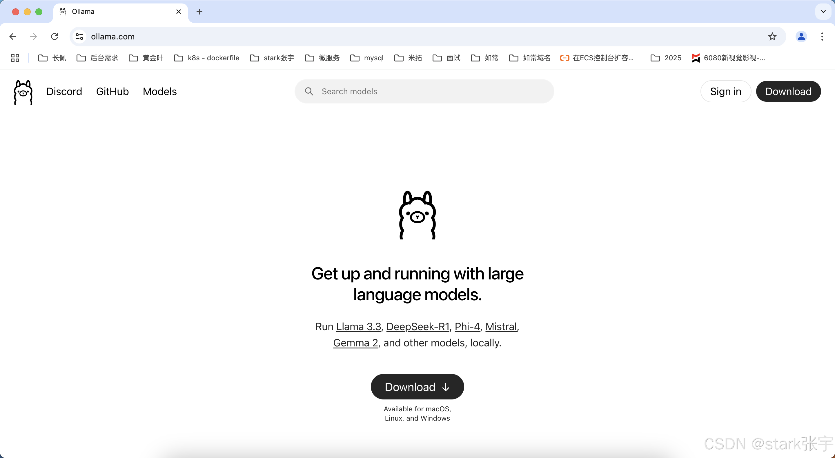835x458 pixels.
Task: Open the mysql bookmark folder
Action: click(x=367, y=58)
